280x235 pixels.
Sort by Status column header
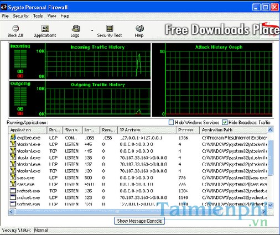click(72, 130)
